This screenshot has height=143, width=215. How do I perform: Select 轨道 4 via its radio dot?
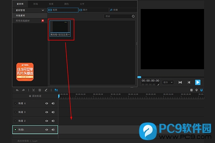[16, 103]
